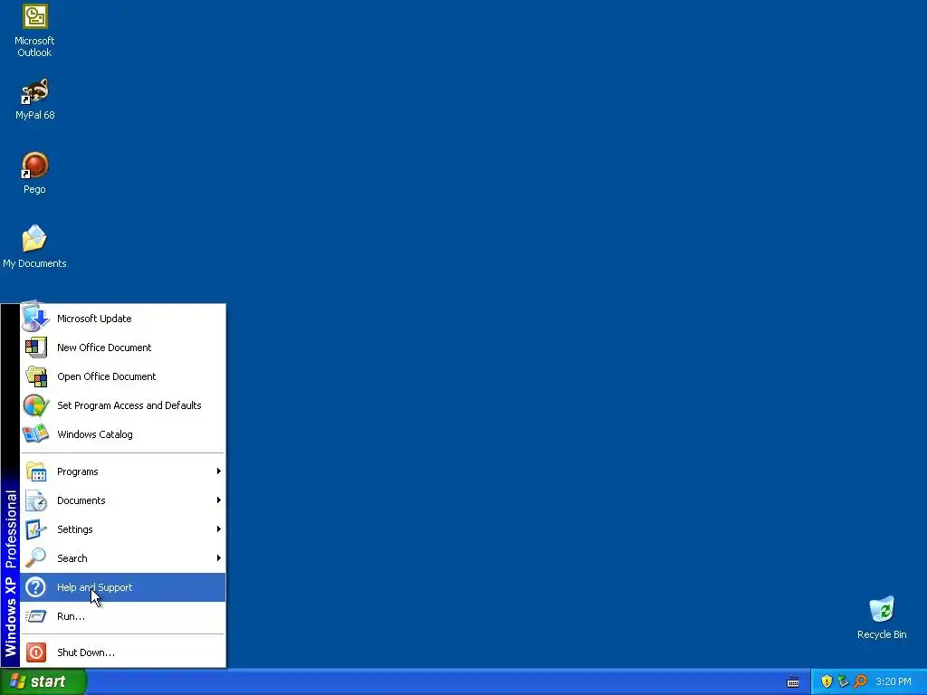Expand the Settings submenu arrow

pyautogui.click(x=219, y=528)
